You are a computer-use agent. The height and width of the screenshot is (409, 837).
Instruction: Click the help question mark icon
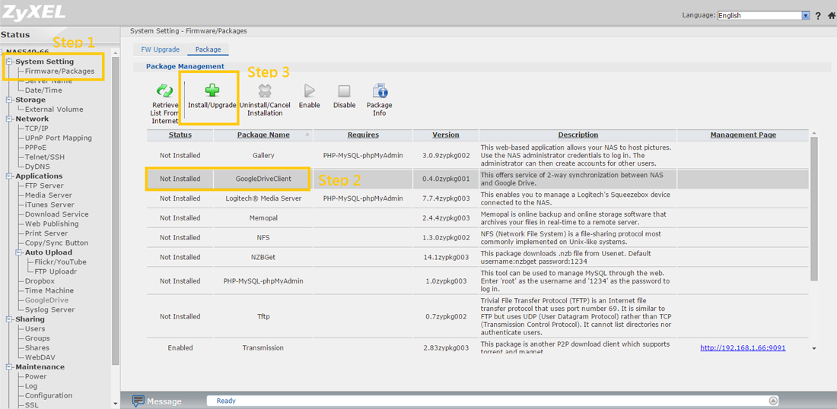(818, 16)
